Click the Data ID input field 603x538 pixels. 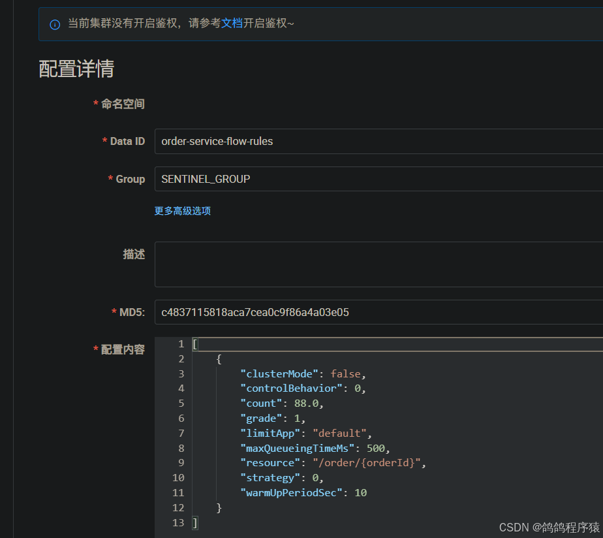[x=379, y=141]
